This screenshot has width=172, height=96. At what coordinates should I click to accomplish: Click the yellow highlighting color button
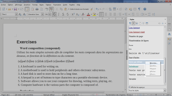pyautogui.click(x=94, y=14)
